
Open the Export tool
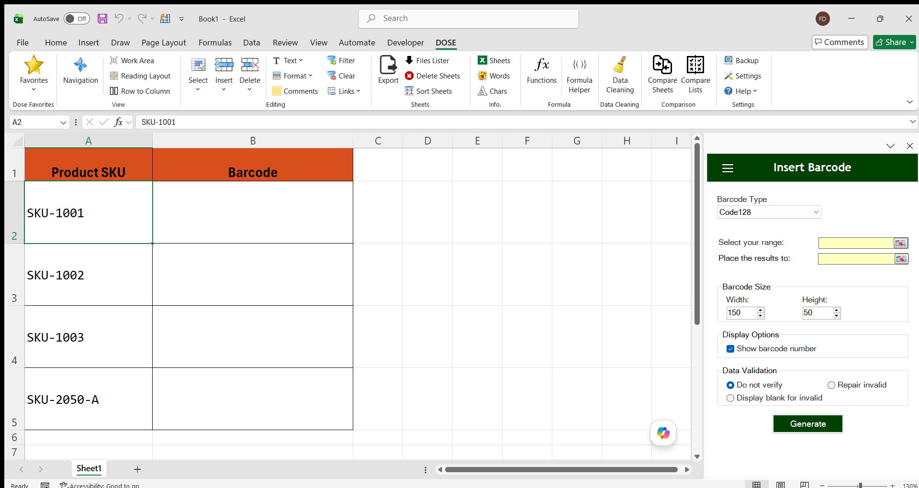pos(388,70)
